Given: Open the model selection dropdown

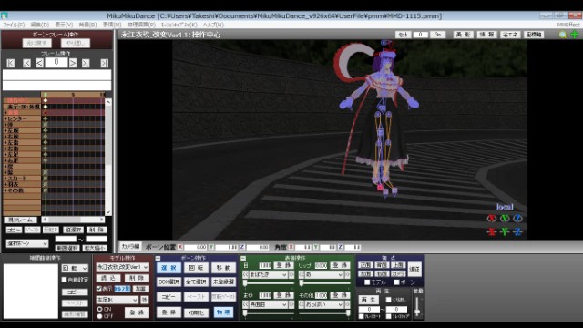Looking at the screenshot, I should pos(122,267).
